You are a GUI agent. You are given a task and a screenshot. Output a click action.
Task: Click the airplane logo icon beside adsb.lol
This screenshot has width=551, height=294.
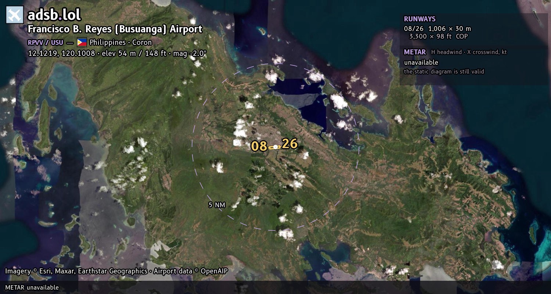(15, 15)
